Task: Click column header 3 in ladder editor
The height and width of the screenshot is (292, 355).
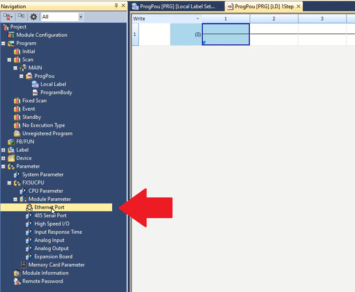Action: [322, 19]
